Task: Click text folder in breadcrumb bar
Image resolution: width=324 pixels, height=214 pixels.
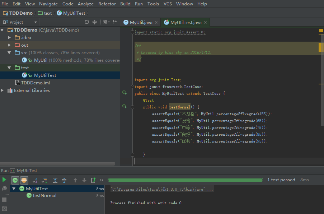Action: 45,13
